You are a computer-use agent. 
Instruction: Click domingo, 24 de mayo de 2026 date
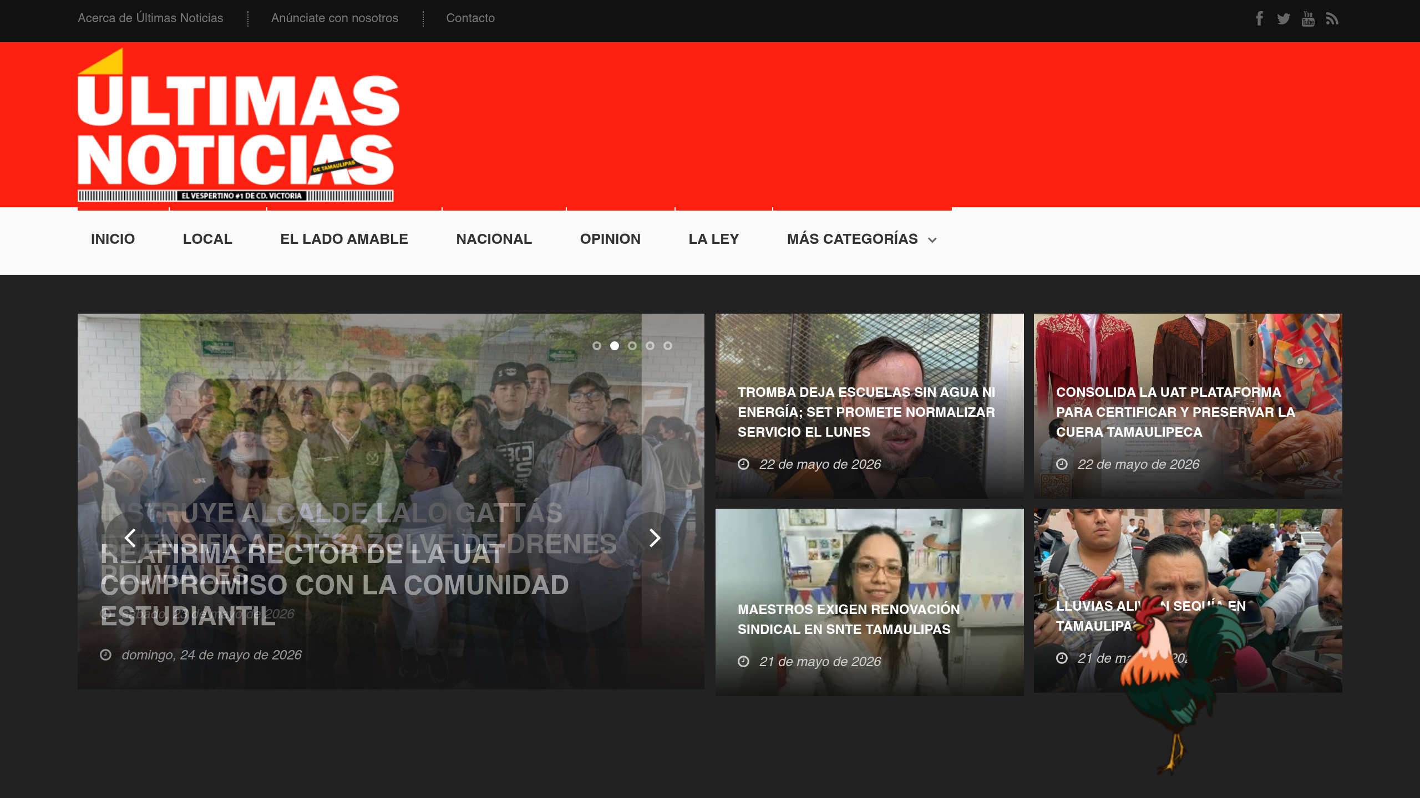tap(211, 655)
